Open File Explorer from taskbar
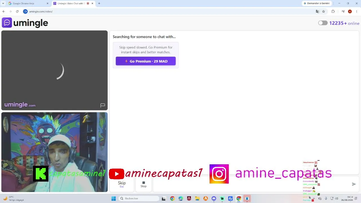The width and height of the screenshot is (361, 203). pos(197,198)
